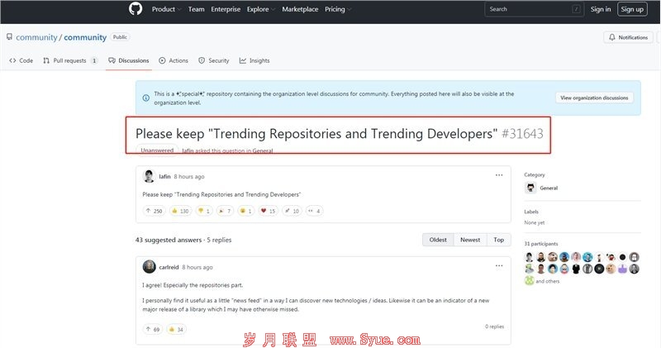This screenshot has width=661, height=348.
Task: Add thumbs up on carlreid's answer showing 34
Action: 176,330
